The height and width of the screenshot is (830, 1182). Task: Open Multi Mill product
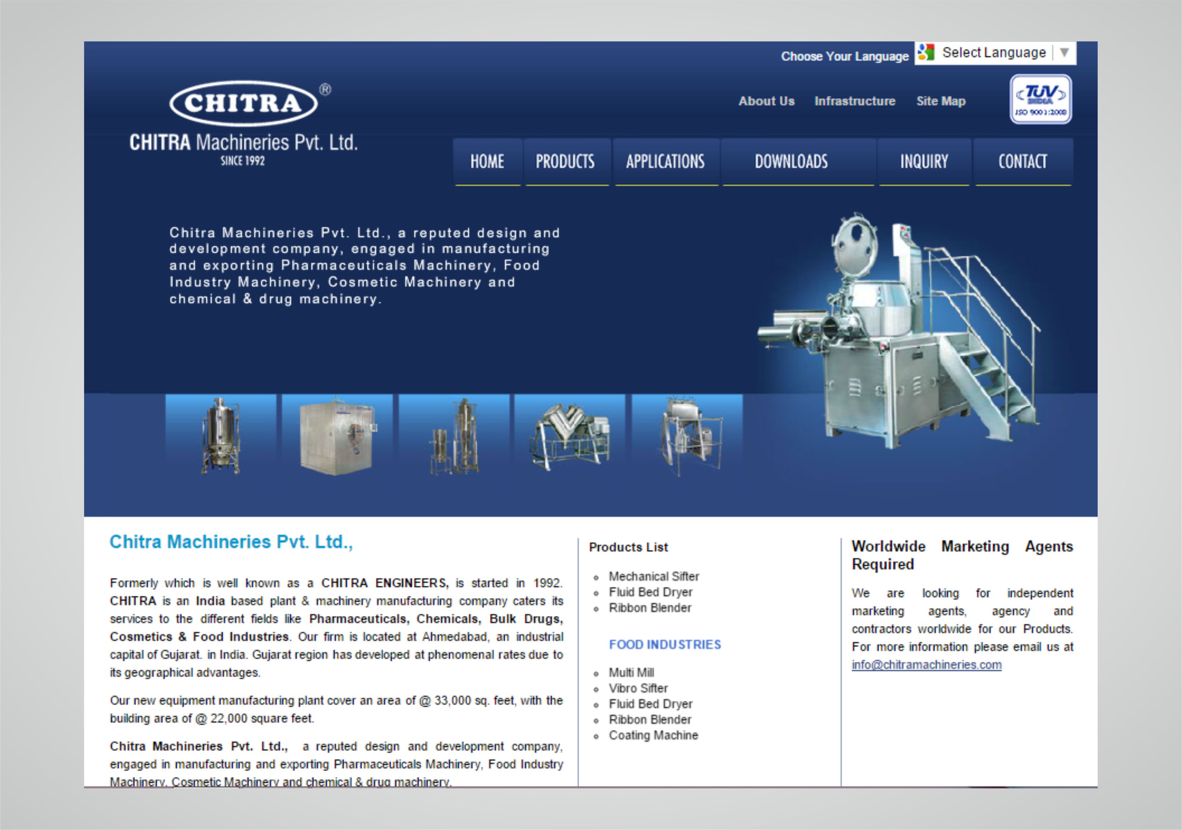point(631,673)
